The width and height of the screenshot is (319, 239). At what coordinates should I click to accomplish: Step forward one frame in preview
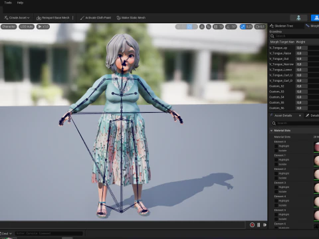click(x=265, y=225)
